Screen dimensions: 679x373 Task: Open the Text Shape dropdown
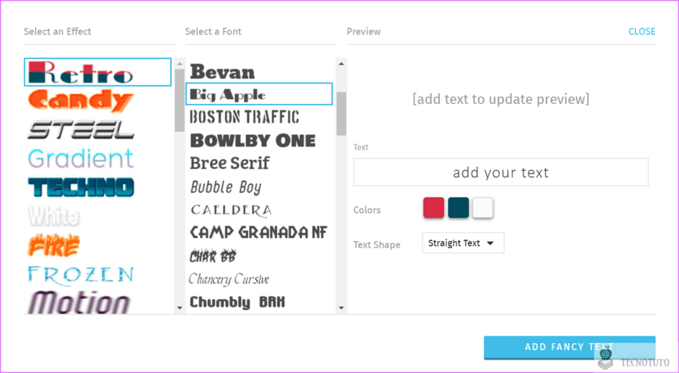point(463,243)
